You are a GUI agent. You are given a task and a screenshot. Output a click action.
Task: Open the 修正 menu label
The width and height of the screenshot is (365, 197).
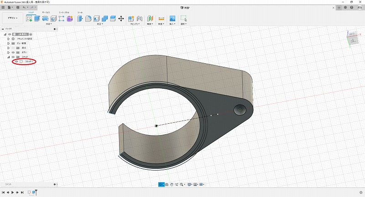(99, 24)
